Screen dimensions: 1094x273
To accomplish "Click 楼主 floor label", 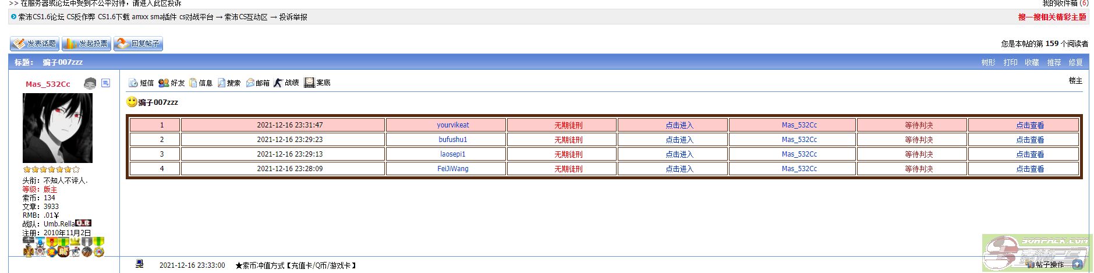I will pyautogui.click(x=1075, y=80).
